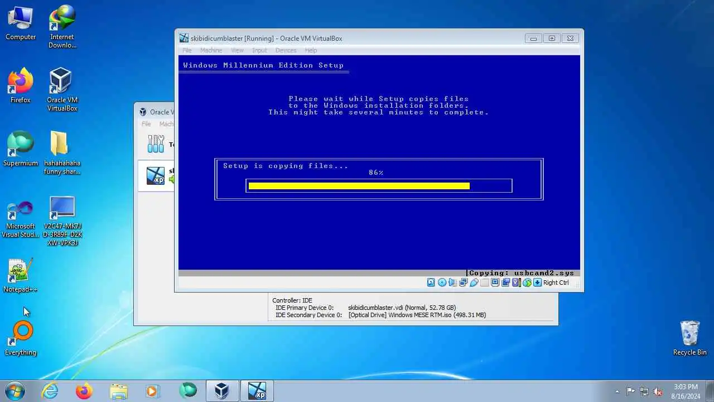The height and width of the screenshot is (402, 714).
Task: Minimize the running VM window
Action: click(533, 39)
